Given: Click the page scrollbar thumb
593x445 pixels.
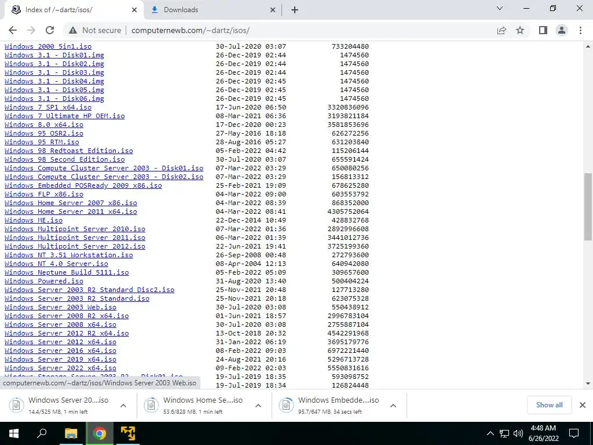Looking at the screenshot, I should tap(588, 206).
